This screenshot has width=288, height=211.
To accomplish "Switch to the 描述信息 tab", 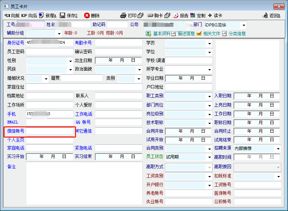I will coord(183,34).
